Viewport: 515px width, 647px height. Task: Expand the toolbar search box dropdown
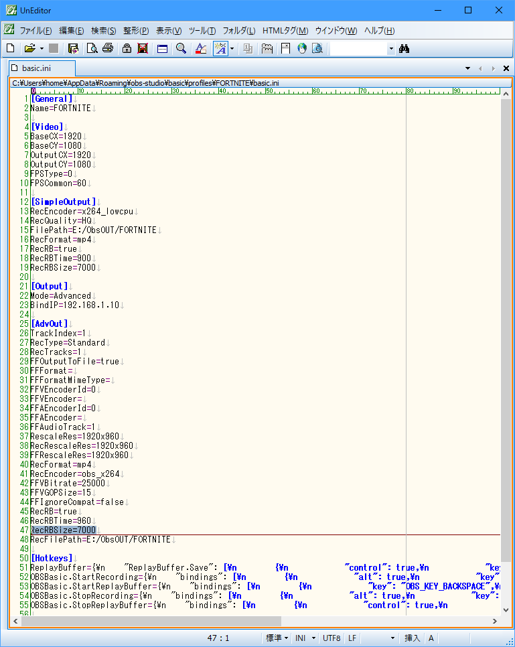[391, 49]
